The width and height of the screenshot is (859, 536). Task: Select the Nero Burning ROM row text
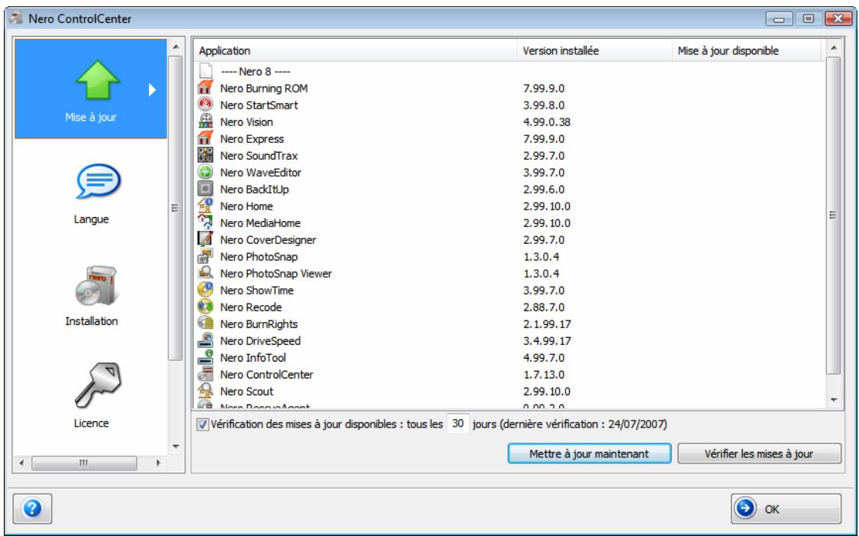263,88
